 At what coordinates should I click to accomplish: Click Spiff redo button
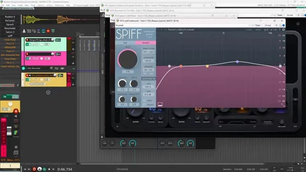click(x=258, y=30)
